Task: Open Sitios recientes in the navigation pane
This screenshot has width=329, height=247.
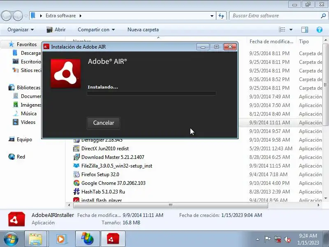Action: [x=31, y=70]
